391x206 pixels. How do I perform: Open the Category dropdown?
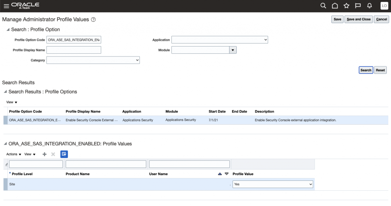93,60
